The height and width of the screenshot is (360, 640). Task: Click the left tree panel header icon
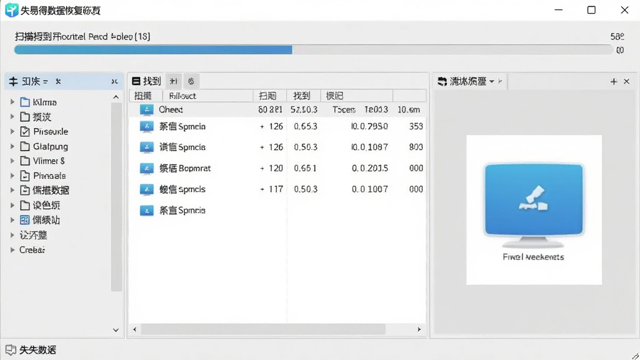tap(13, 82)
